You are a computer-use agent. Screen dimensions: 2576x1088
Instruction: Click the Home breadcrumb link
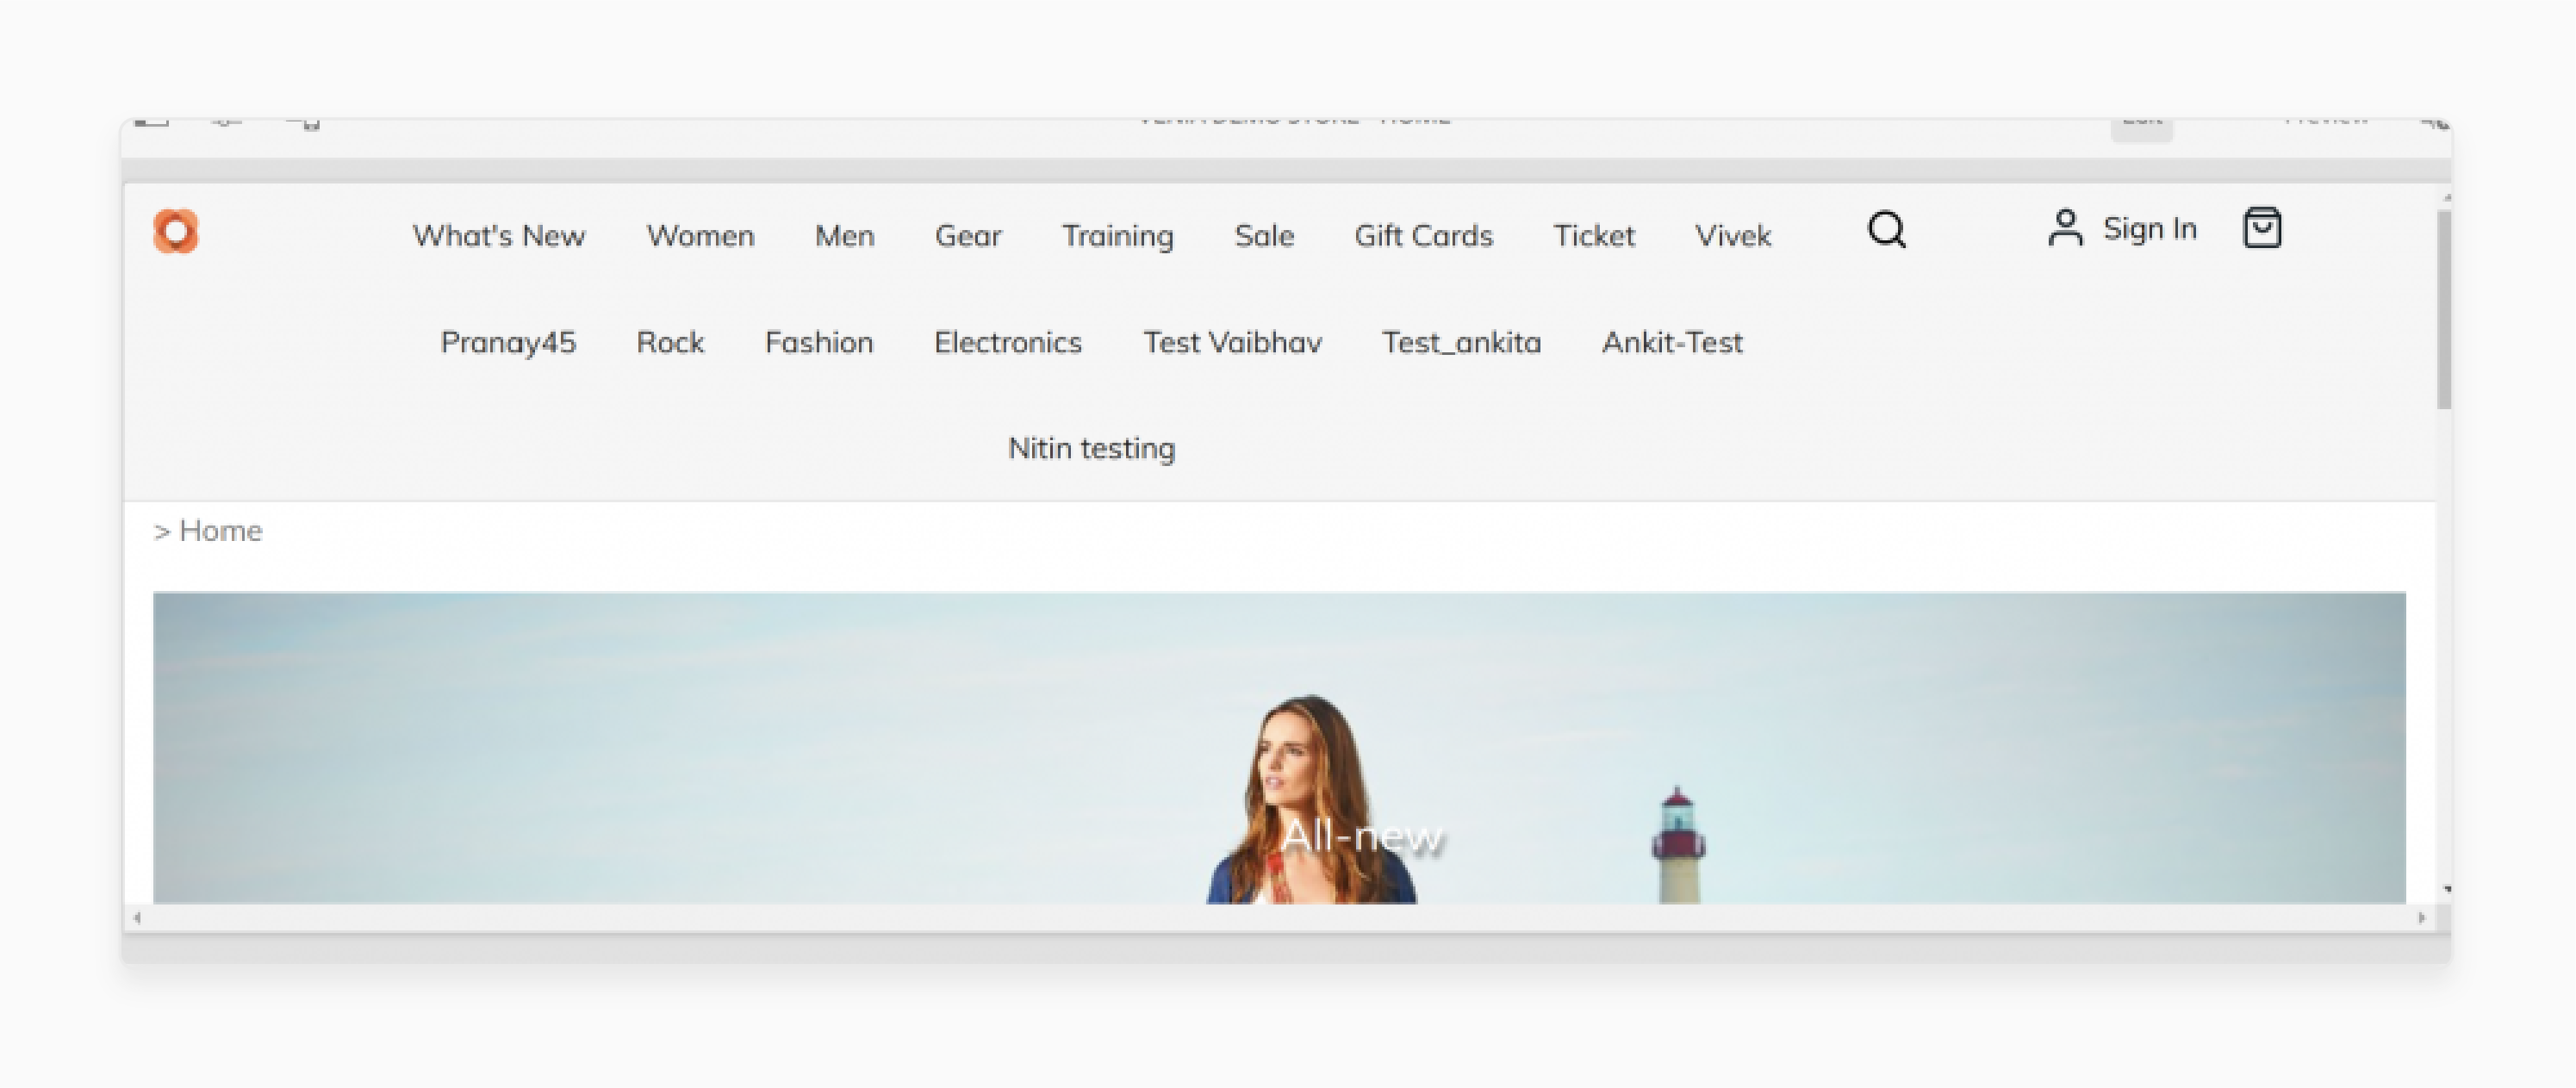coord(219,529)
